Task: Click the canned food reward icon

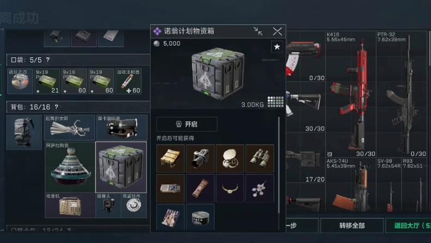Action: click(x=200, y=217)
